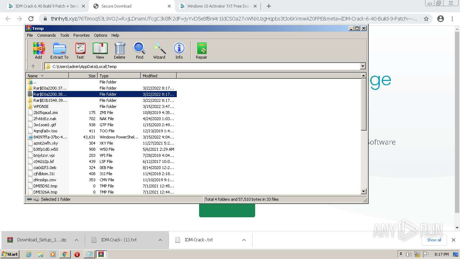460x259 pixels.
Task: Select file d4rsslqo.cmv
Action: pyautogui.click(x=101, y=180)
